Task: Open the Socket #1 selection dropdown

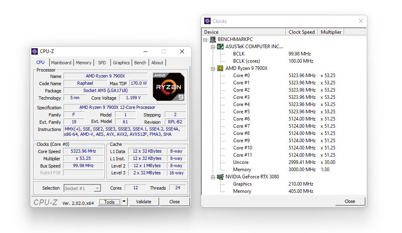Action: click(x=97, y=188)
